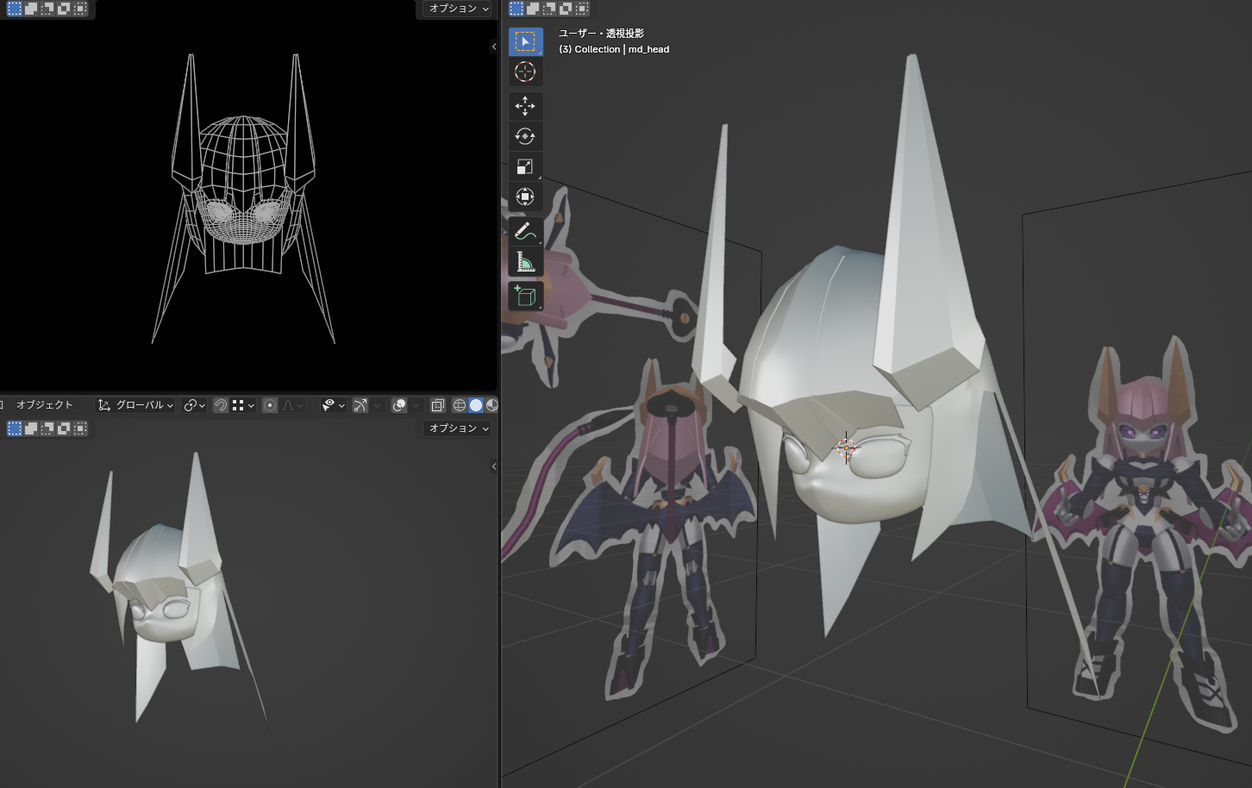Activate the 3D Cursor tool
The image size is (1252, 788).
pyautogui.click(x=525, y=72)
